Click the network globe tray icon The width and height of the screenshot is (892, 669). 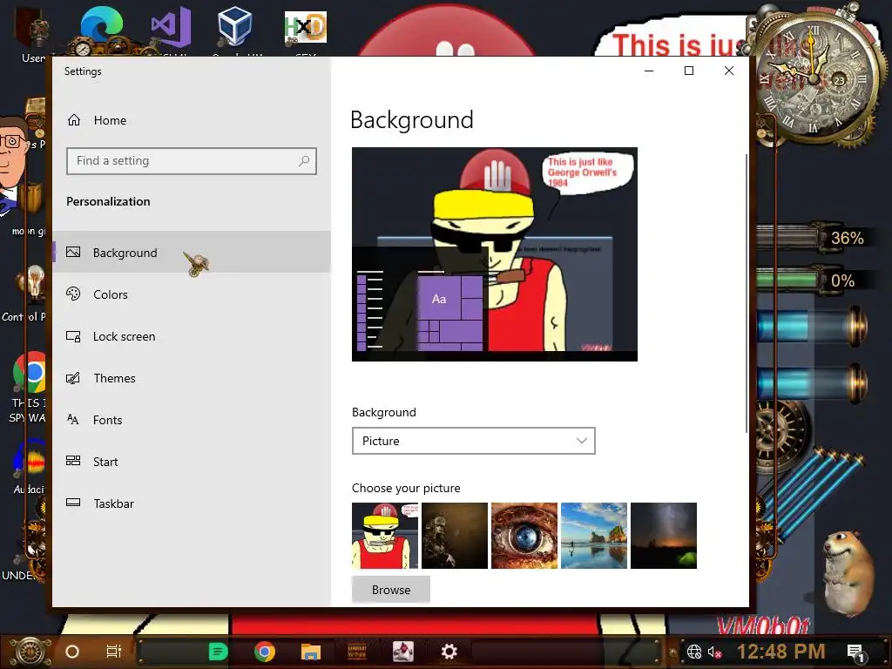pyautogui.click(x=694, y=652)
